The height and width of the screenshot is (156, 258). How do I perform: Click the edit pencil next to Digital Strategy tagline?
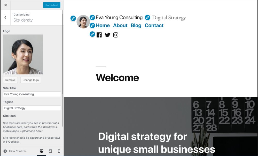147,18
